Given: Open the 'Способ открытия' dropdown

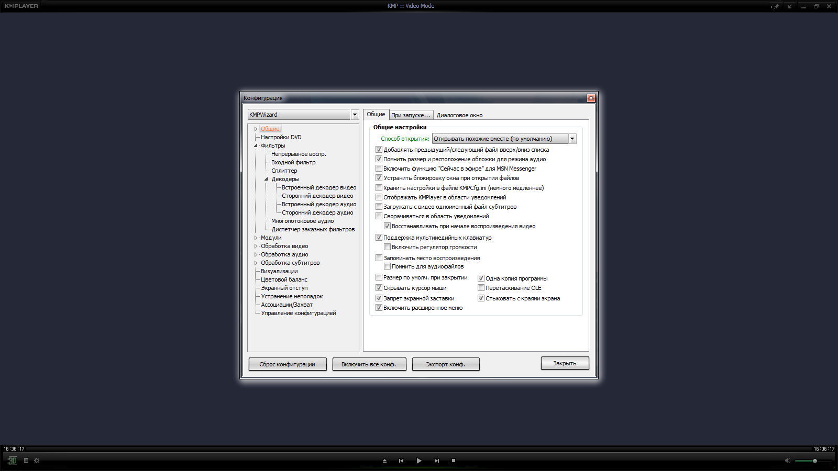Looking at the screenshot, I should 572,139.
